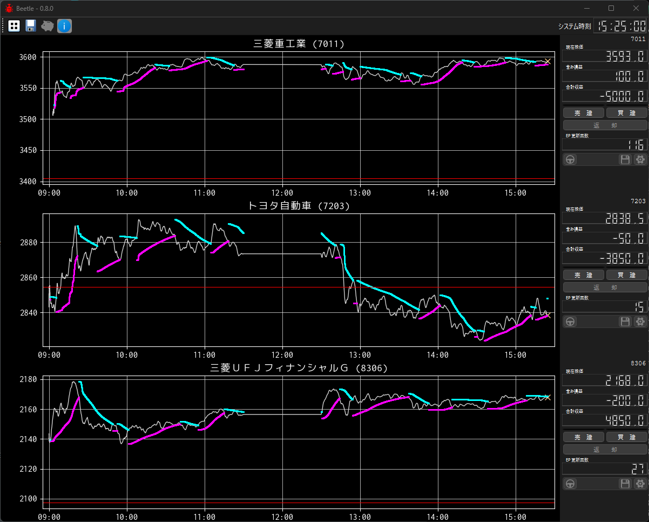This screenshot has height=522, width=649.
Task: Click the 返却 button for 7011
Action: click(x=605, y=125)
